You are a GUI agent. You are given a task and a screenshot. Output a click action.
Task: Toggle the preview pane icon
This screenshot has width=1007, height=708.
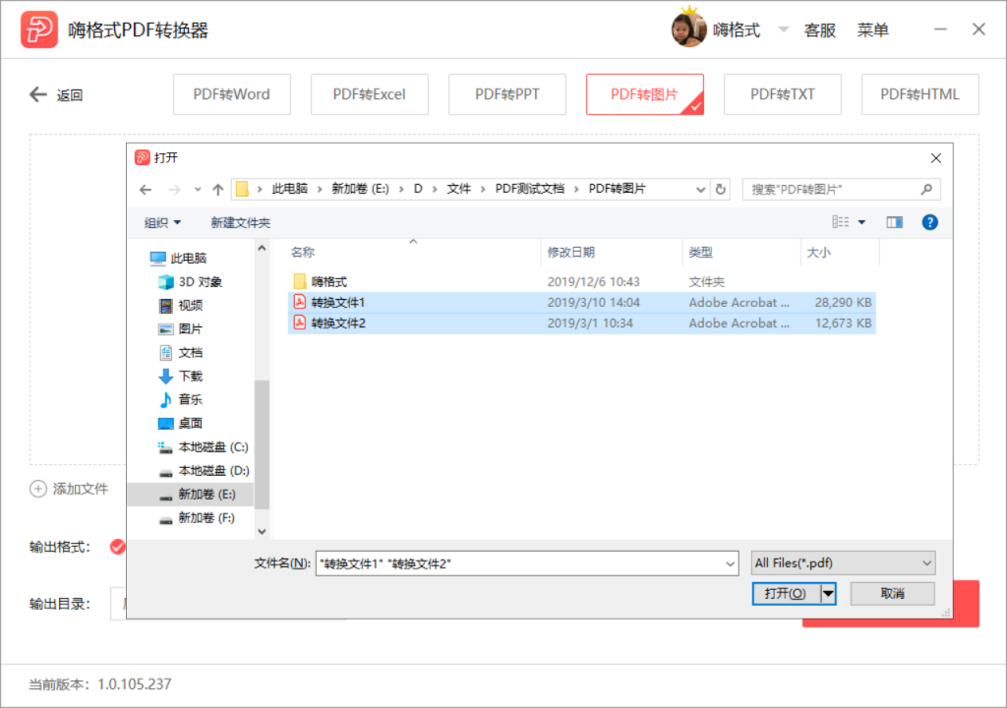coord(895,222)
